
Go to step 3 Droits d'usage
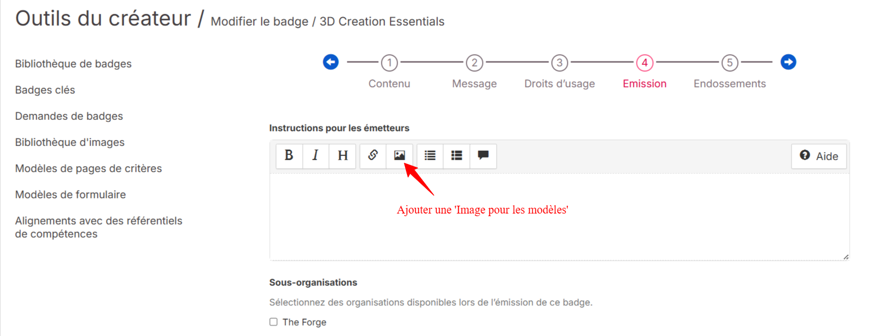559,63
